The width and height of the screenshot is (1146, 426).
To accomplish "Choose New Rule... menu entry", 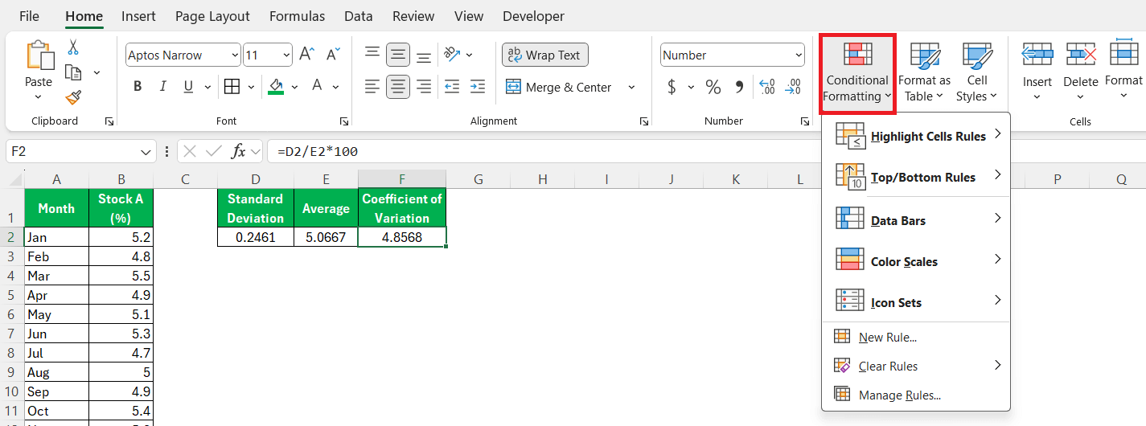I will pos(915,338).
